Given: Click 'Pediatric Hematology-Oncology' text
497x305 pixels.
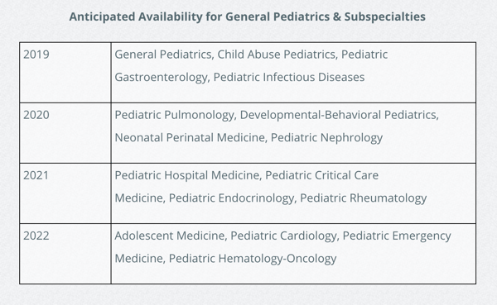Looking at the screenshot, I should click(253, 259).
